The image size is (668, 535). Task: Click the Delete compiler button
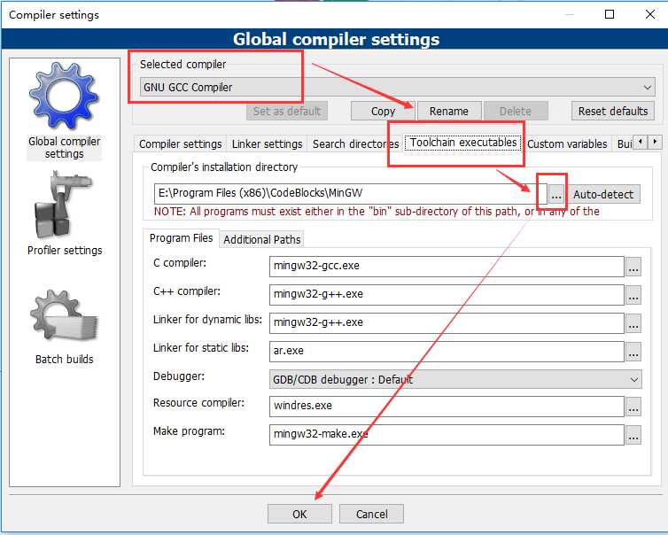coord(515,112)
